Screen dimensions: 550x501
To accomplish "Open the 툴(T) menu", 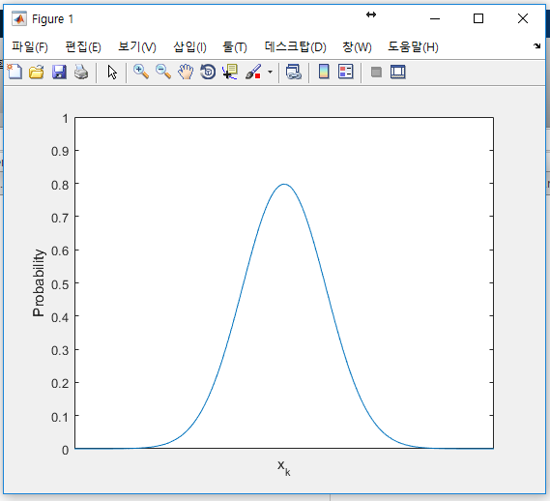I will coord(235,46).
